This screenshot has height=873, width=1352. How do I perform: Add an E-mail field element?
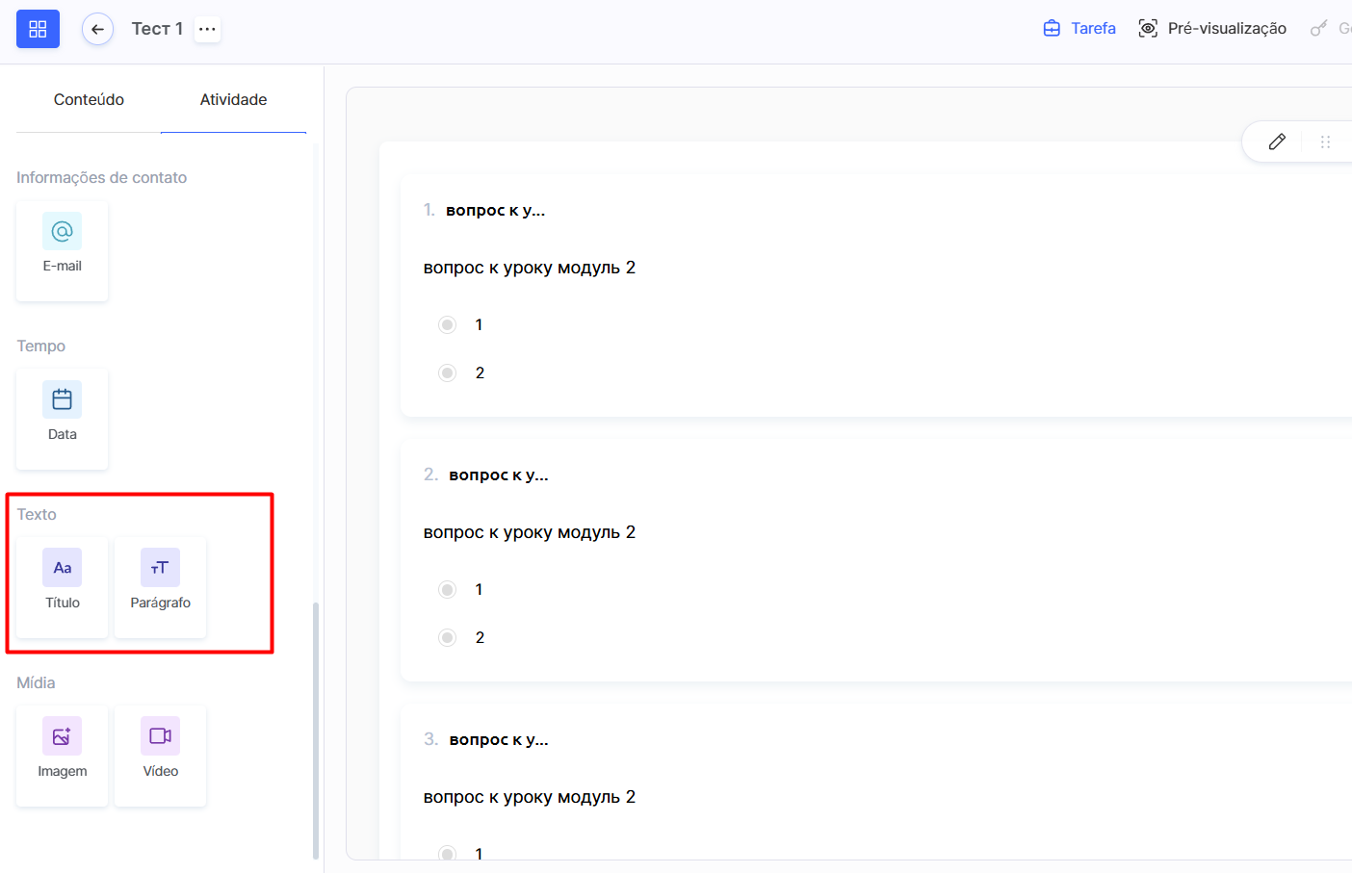click(63, 250)
